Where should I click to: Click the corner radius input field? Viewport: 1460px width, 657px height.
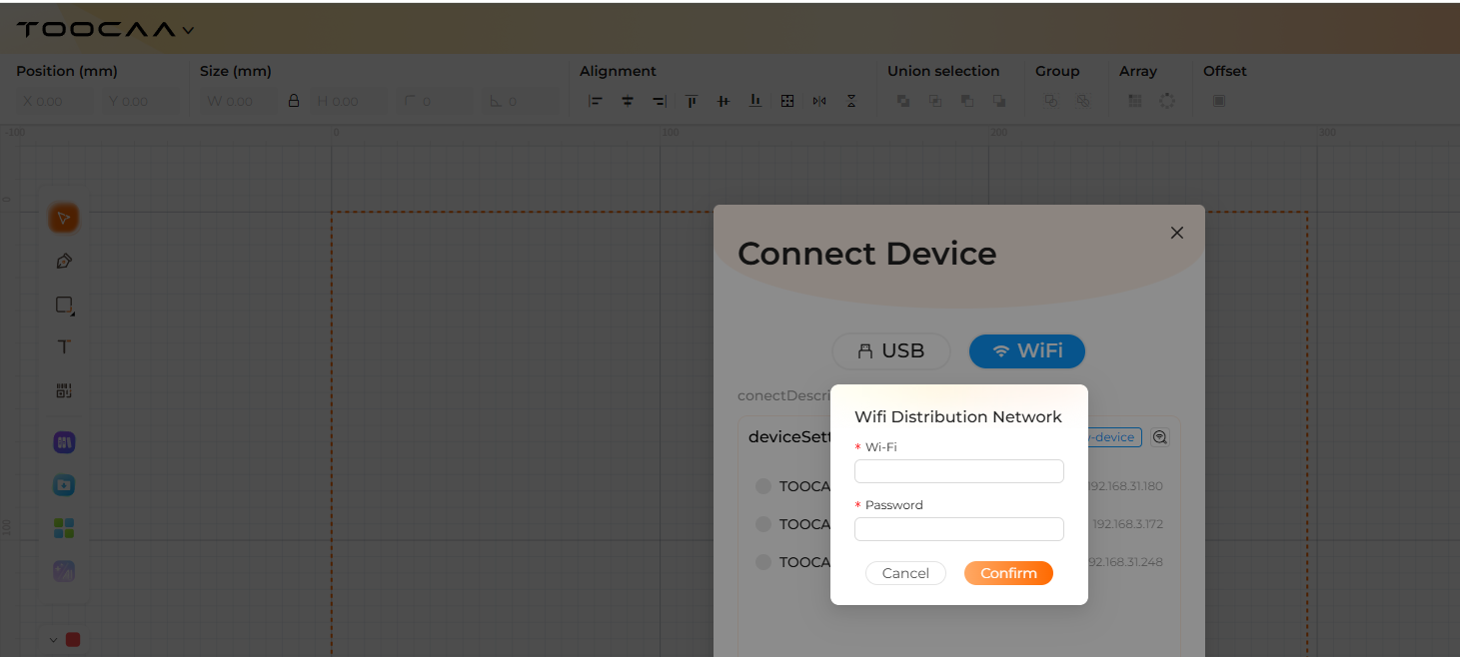click(x=435, y=101)
